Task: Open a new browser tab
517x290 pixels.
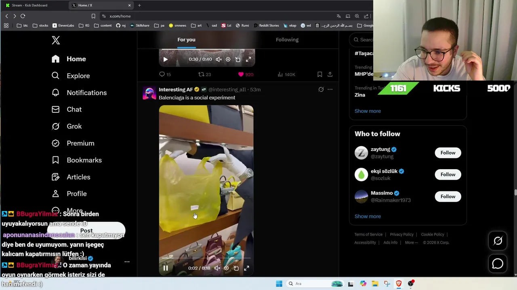Action: 139,5
